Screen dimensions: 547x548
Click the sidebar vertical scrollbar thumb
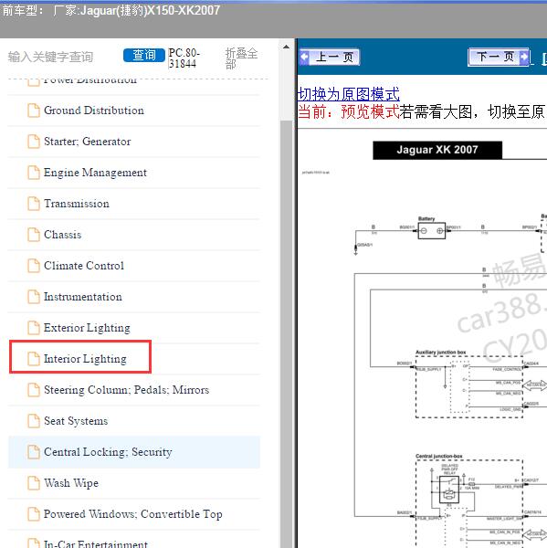coord(286,332)
